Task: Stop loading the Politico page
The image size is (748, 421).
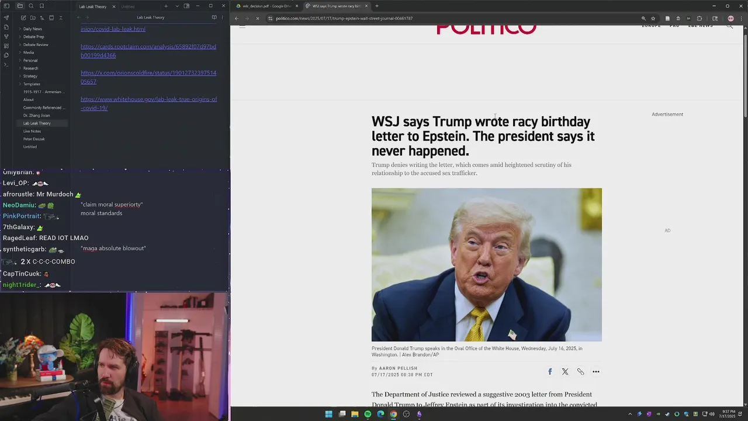Action: coord(257,18)
